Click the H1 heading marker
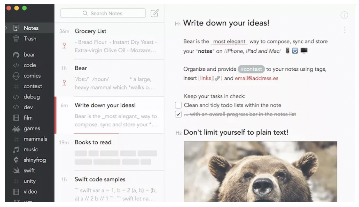This screenshot has height=207, width=359. tap(178, 24)
